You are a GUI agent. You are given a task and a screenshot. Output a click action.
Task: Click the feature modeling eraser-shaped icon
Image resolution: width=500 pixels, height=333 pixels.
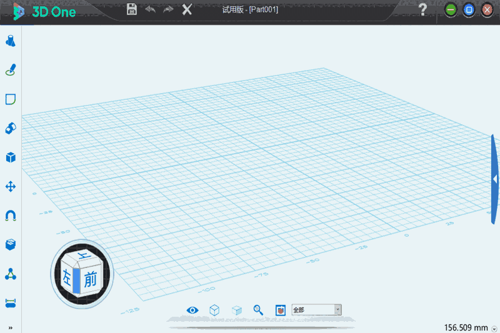pos(10,128)
